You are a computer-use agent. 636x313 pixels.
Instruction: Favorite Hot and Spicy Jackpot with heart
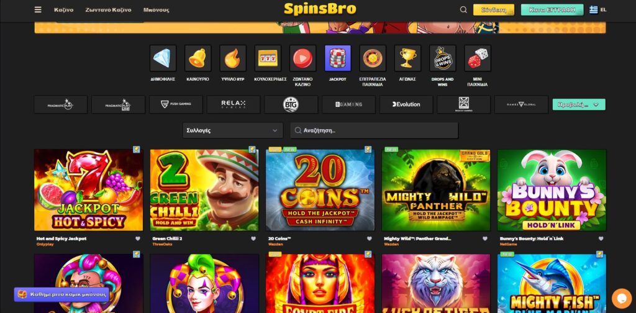(x=137, y=239)
